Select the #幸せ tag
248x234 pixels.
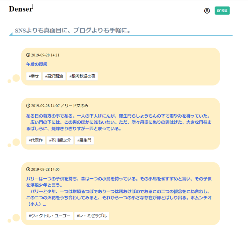34,76
